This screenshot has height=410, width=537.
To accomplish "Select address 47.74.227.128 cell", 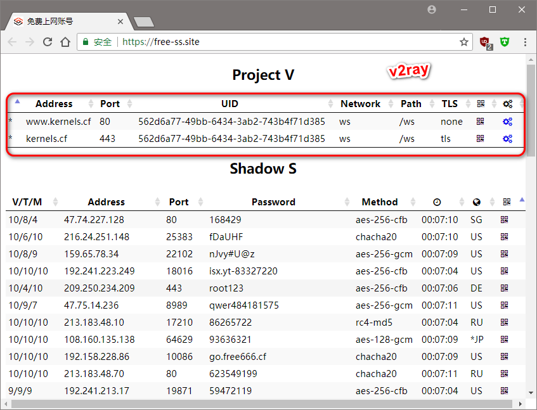I will (x=94, y=220).
